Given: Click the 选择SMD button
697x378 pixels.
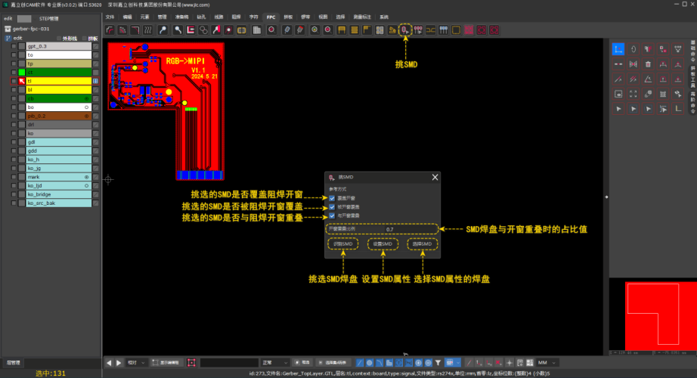Looking at the screenshot, I should pyautogui.click(x=422, y=244).
